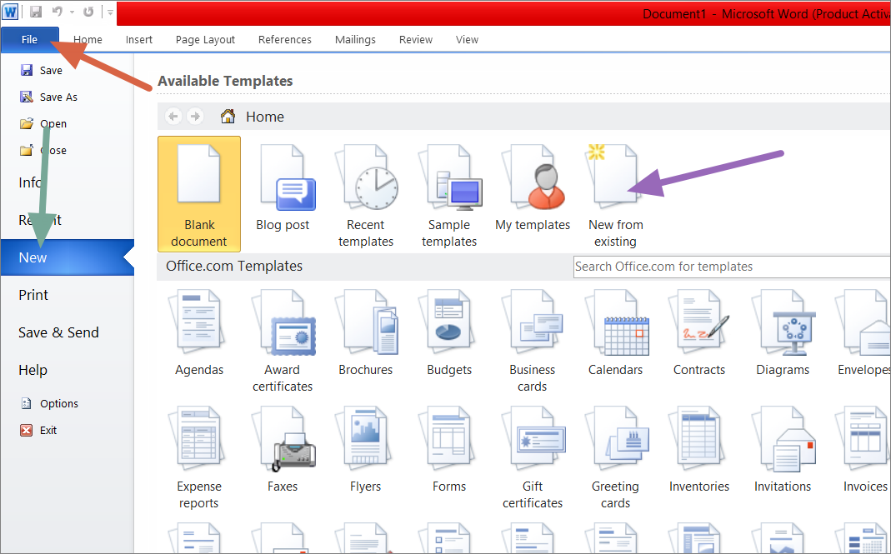The height and width of the screenshot is (554, 891).
Task: Expand the Customize Quick Access Toolbar dropdown
Action: click(x=108, y=13)
